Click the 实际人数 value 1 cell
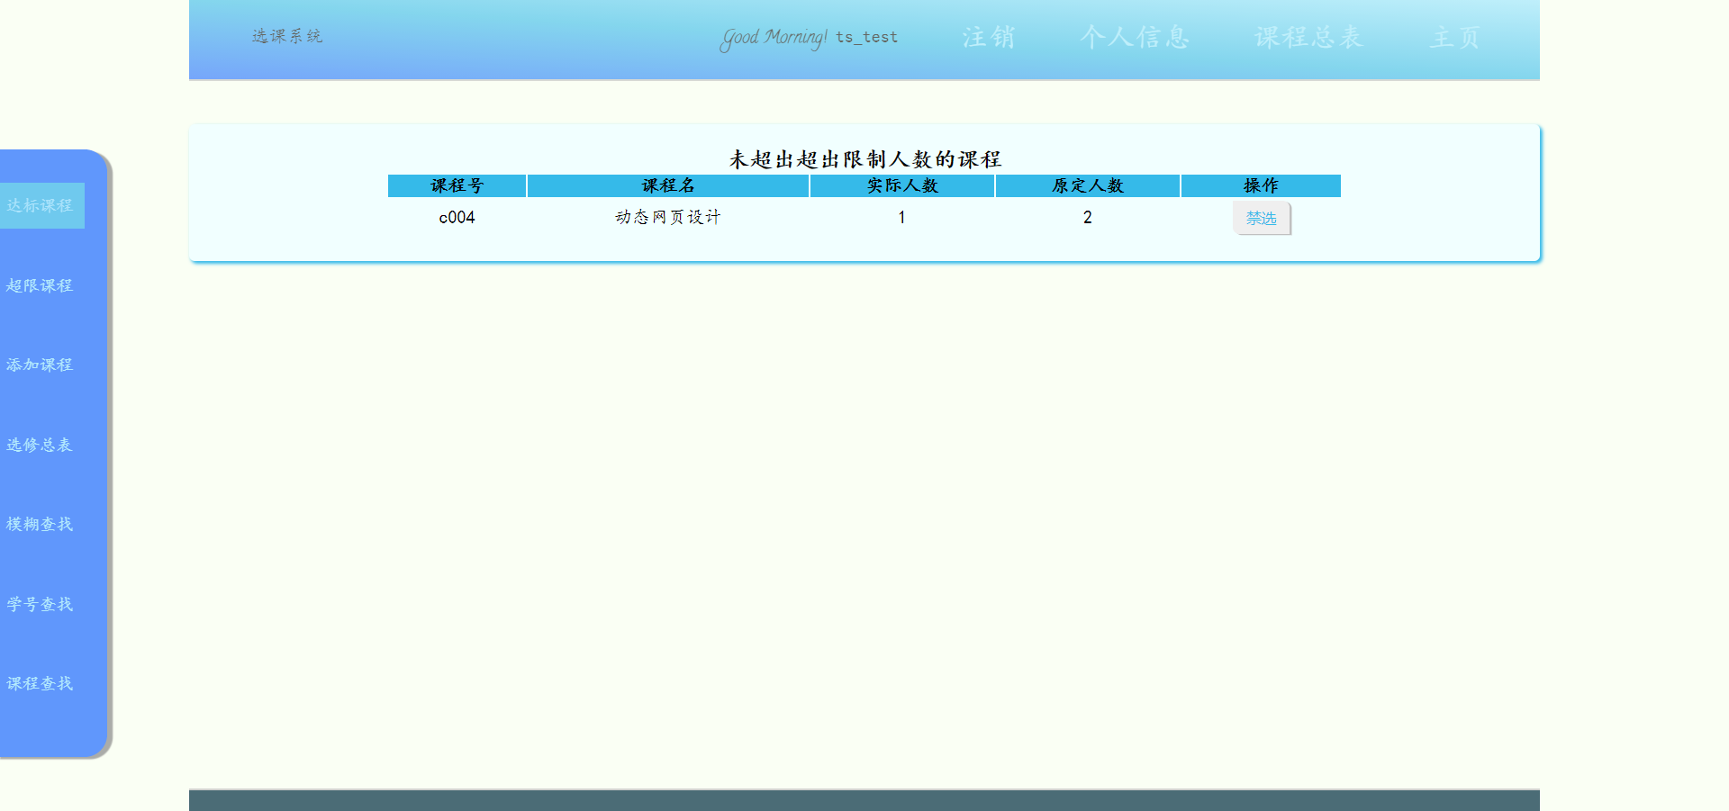The image size is (1729, 811). click(902, 218)
